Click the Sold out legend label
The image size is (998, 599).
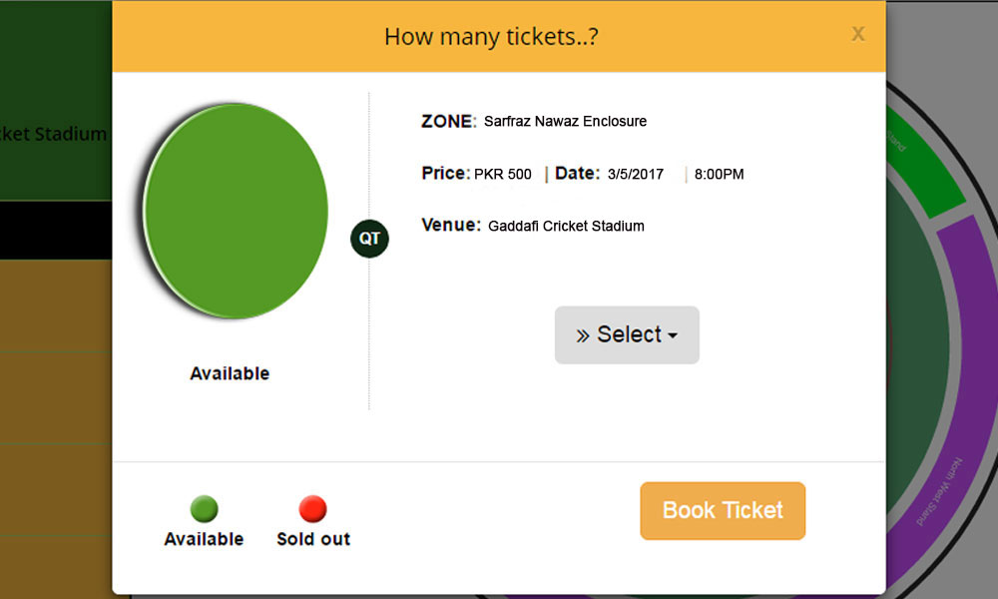[313, 539]
